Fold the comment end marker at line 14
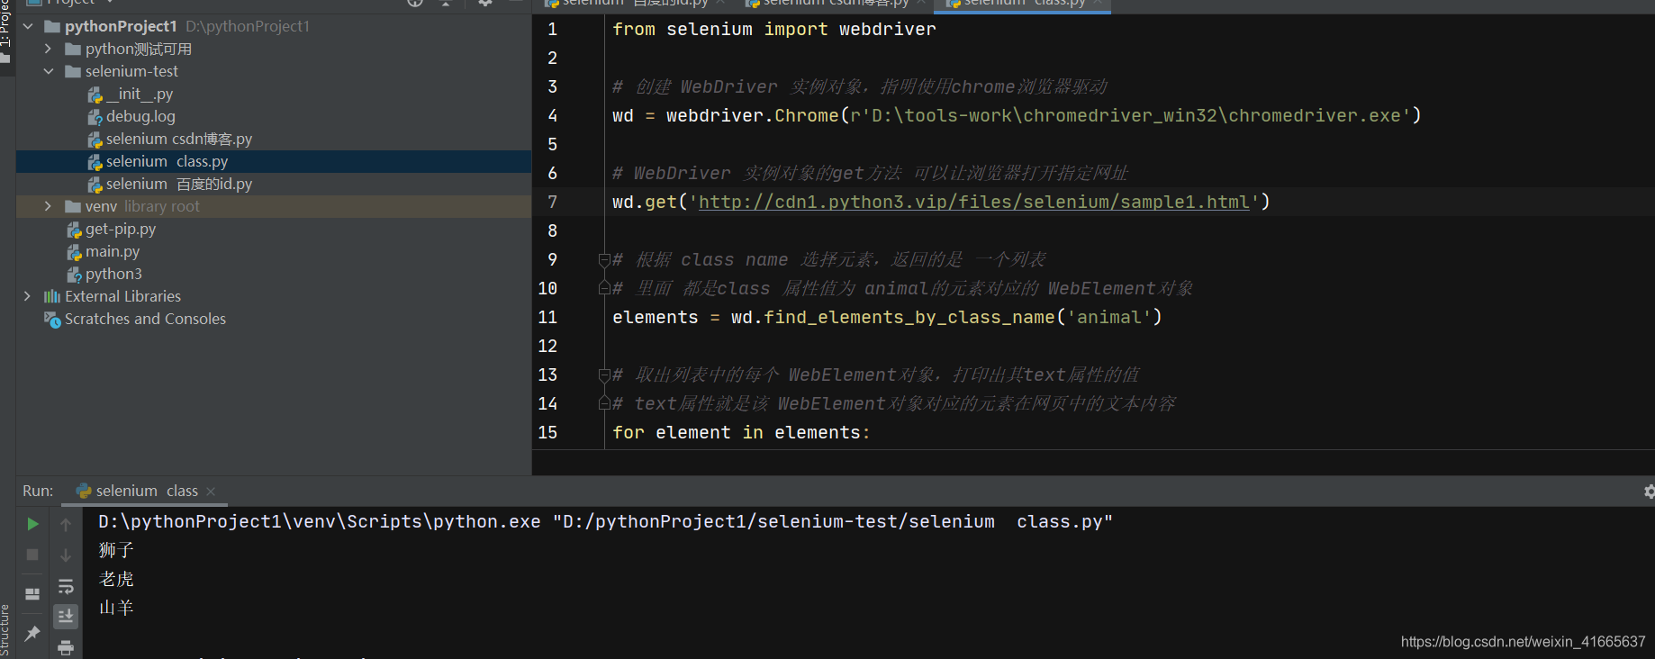Viewport: 1655px width, 659px height. pos(604,403)
